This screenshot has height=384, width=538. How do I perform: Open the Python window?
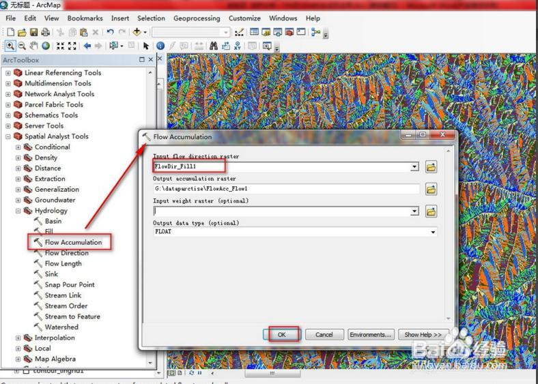(301, 32)
